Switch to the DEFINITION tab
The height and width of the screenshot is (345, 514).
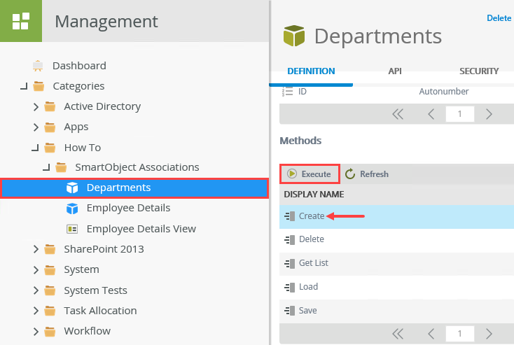click(x=311, y=71)
